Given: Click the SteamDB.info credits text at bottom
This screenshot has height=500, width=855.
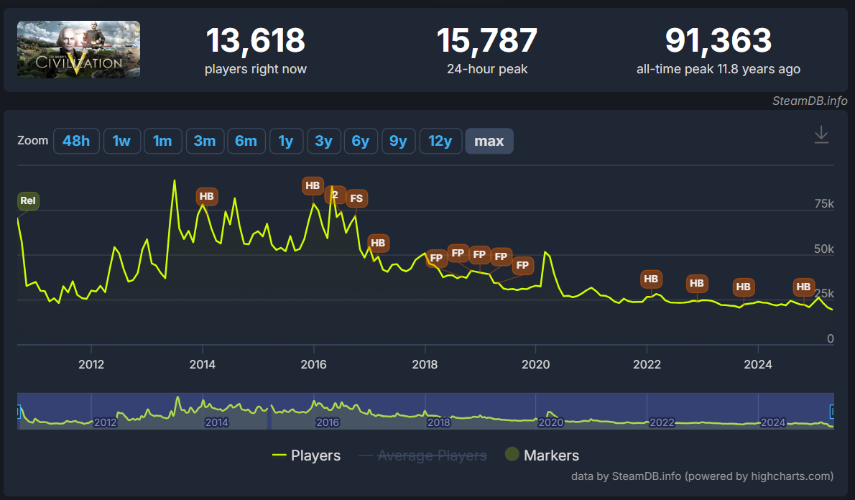Looking at the screenshot, I should tap(703, 476).
